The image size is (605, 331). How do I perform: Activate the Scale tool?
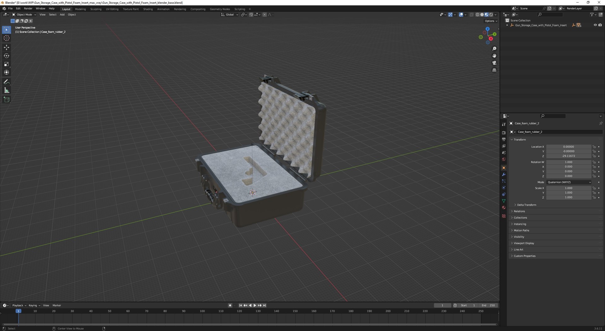click(7, 64)
